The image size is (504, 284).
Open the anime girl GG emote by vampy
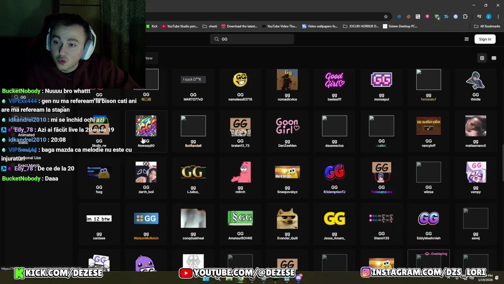click(476, 172)
